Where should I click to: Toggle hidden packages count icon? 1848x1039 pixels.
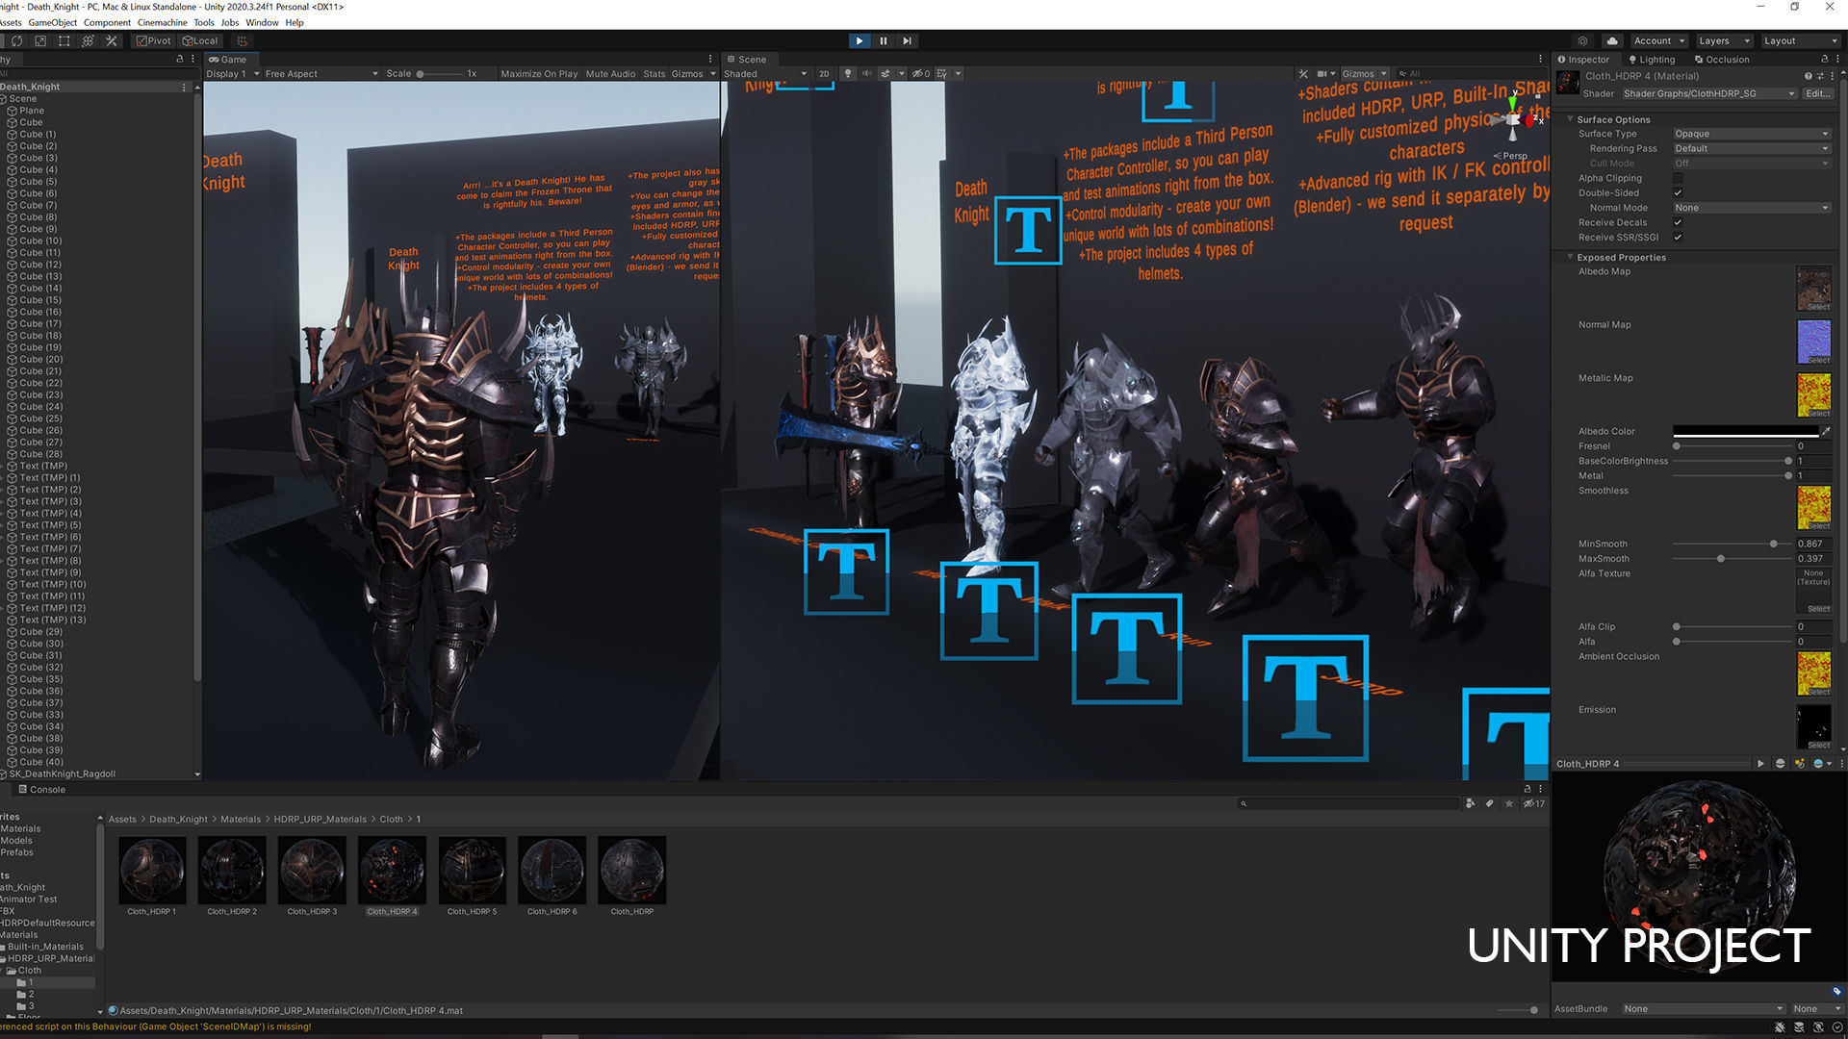[x=1534, y=803]
